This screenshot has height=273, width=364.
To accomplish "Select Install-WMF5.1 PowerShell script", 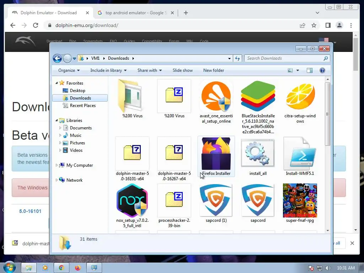I will click(x=300, y=156).
